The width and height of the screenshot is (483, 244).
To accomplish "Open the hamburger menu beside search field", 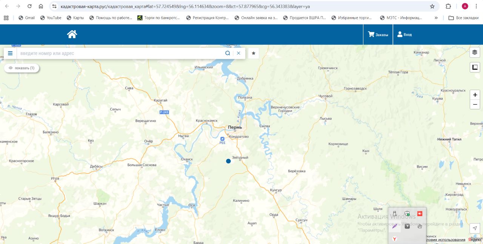I will pyautogui.click(x=10, y=53).
